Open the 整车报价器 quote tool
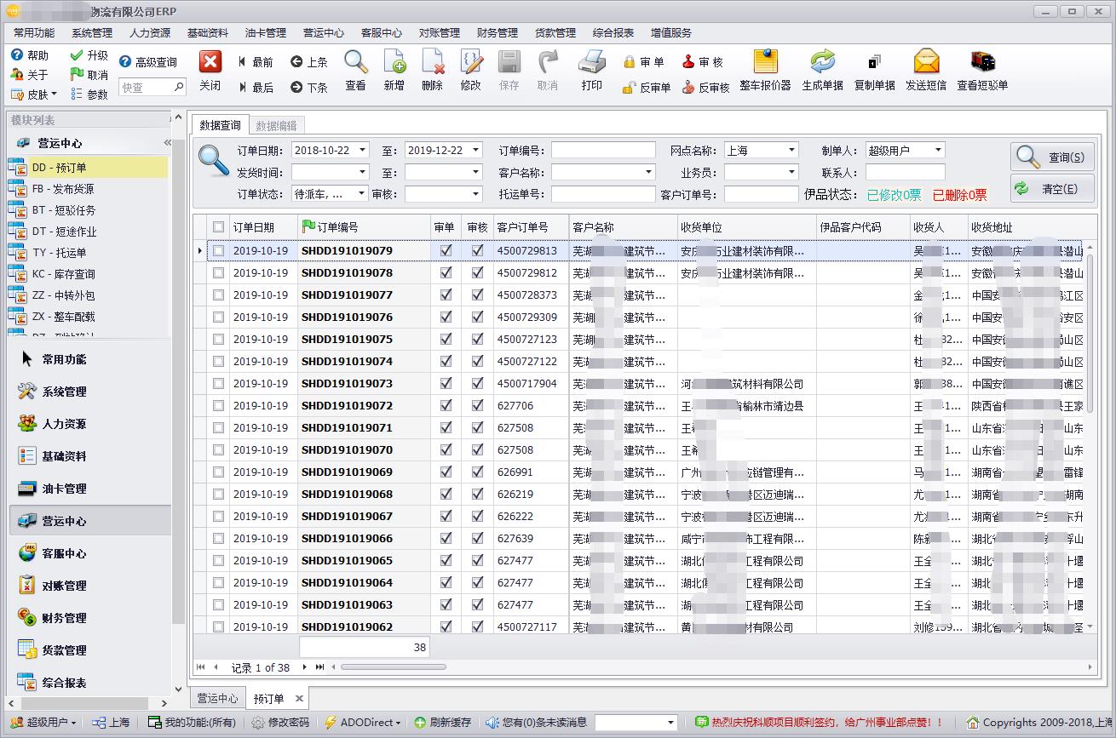Viewport: 1116px width, 738px height. pyautogui.click(x=765, y=63)
